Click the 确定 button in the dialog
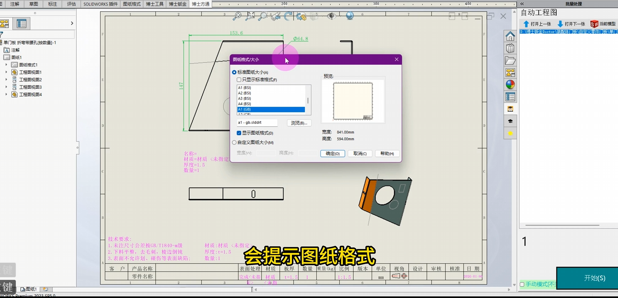618x298 pixels. pos(332,153)
